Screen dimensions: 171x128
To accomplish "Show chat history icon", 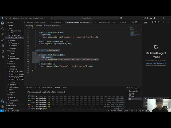I will tap(156, 22).
